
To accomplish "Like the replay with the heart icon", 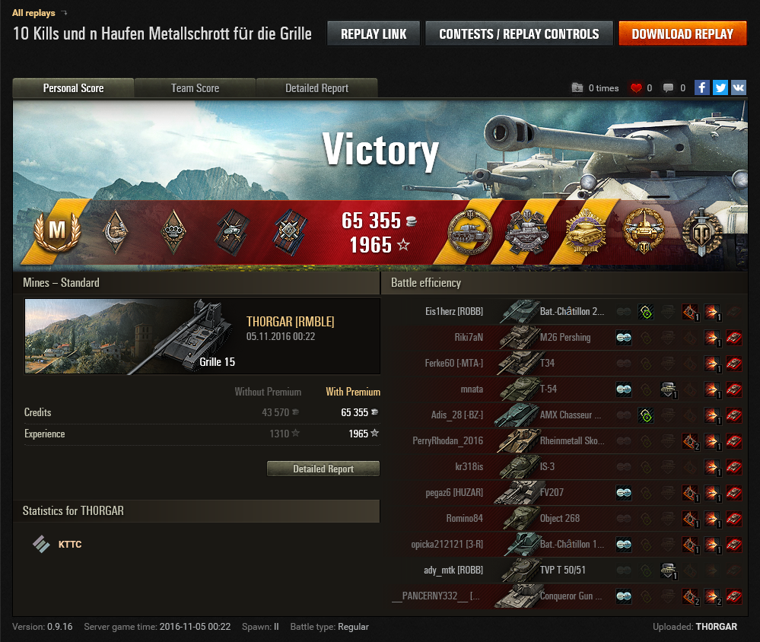I will (x=636, y=88).
